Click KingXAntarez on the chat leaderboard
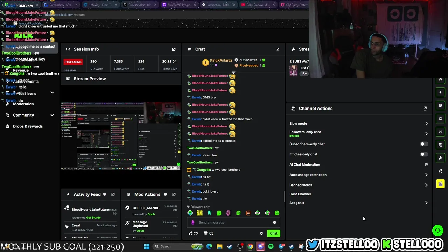This screenshot has width=448, height=252. point(221,61)
